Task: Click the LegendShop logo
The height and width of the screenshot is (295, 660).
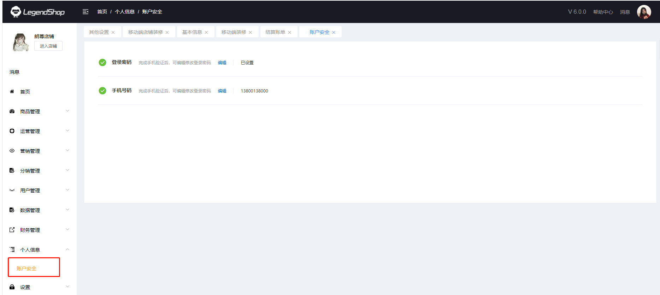Action: 38,12
